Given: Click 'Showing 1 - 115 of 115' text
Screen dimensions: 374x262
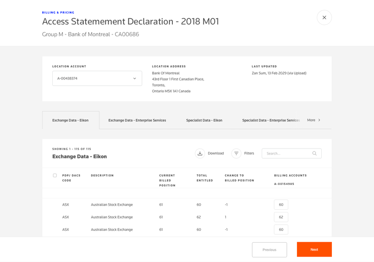Looking at the screenshot, I should pos(71,149).
